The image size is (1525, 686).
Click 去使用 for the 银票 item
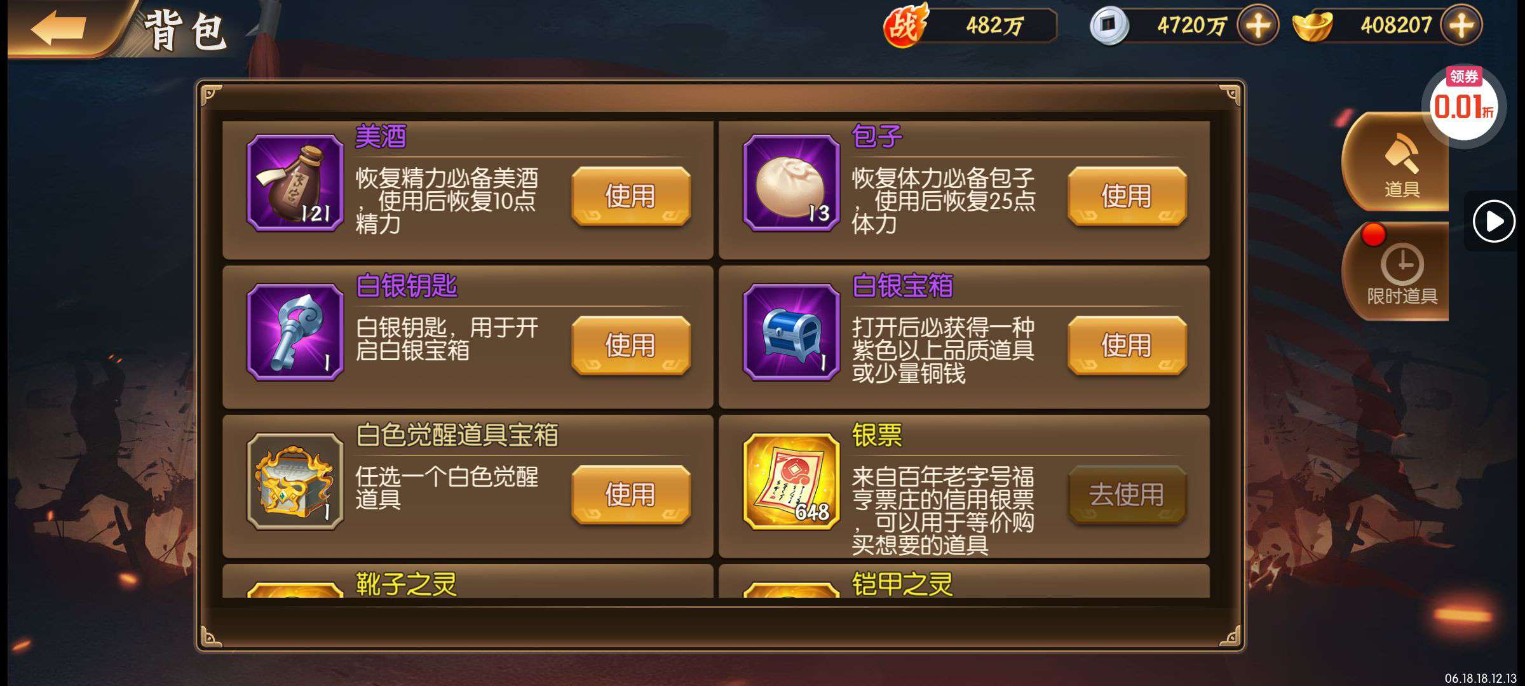tap(1127, 494)
